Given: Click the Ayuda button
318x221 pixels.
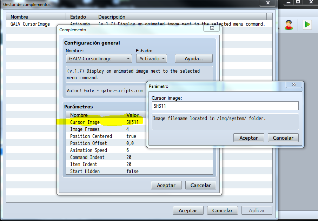Looking at the screenshot, I should pyautogui.click(x=193, y=58).
